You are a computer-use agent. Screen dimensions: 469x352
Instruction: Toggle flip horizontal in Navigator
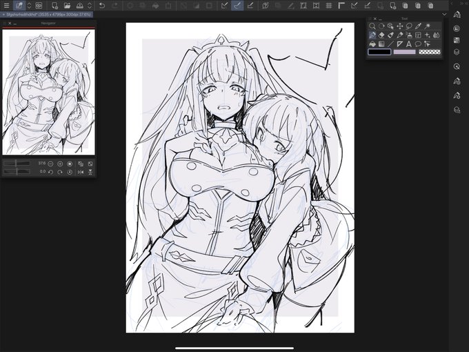coord(81,172)
